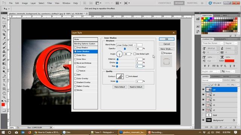Viewport: 241px width, 135px height.
Task: Open the Sharp anti-aliasing dropdown
Action: [x=233, y=72]
